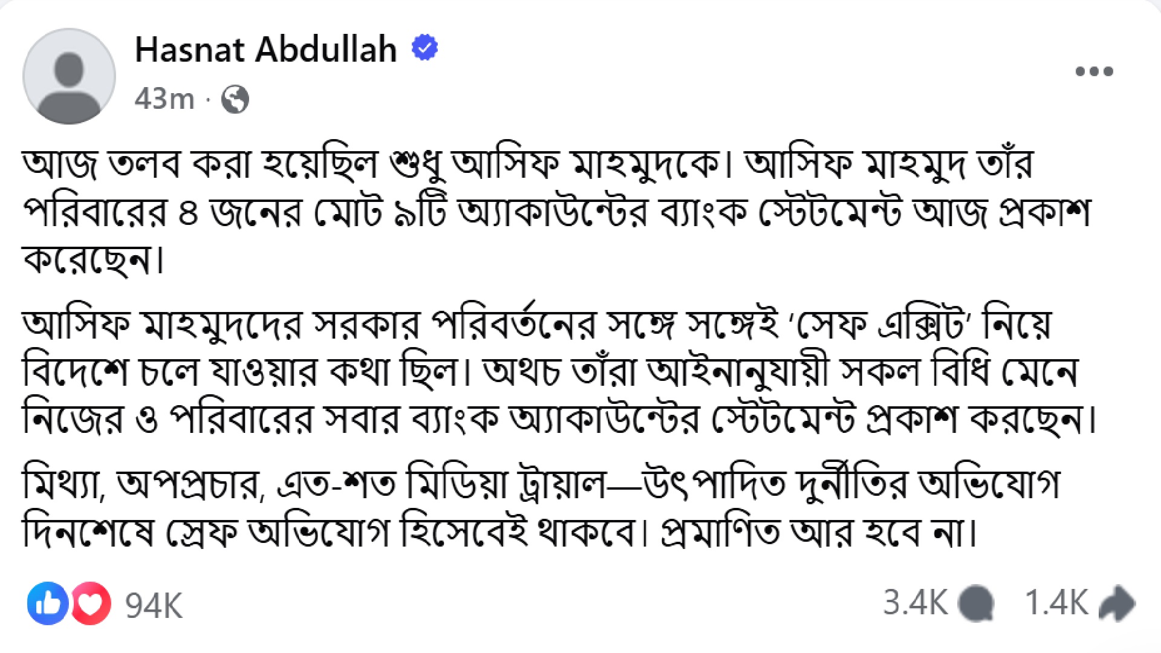Image resolution: width=1161 pixels, height=653 pixels.
Task: Click the blue verified badge
Action: click(x=424, y=48)
